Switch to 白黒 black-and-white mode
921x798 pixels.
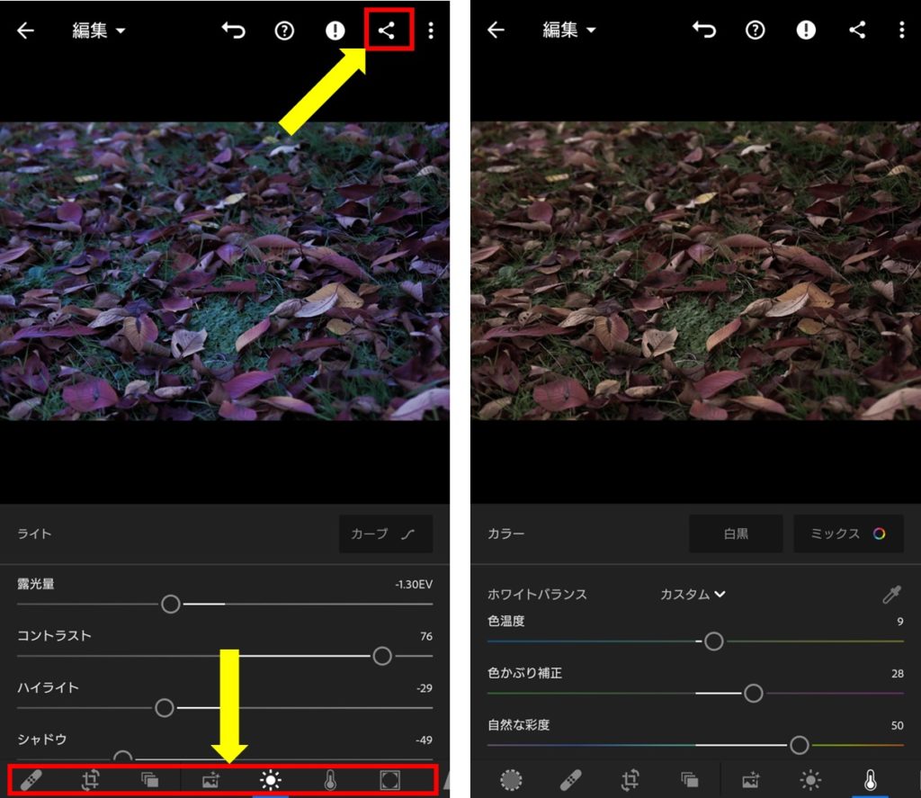736,533
